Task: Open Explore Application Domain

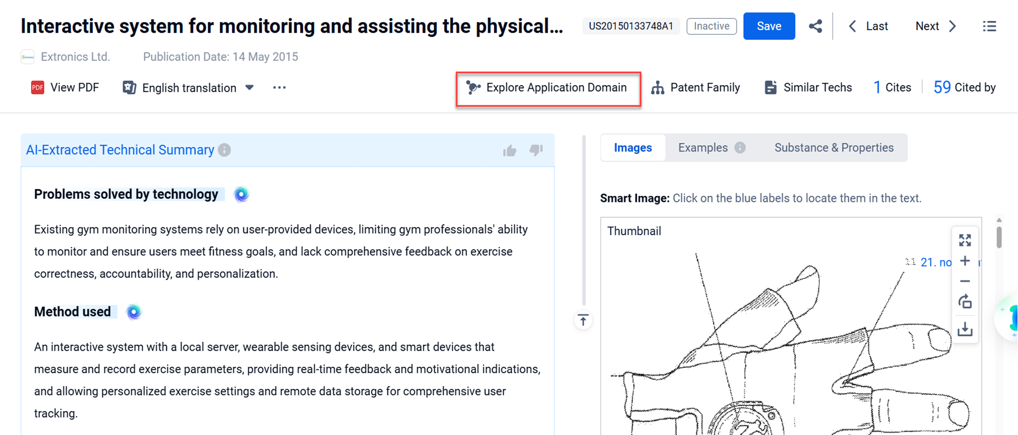Action: [548, 88]
